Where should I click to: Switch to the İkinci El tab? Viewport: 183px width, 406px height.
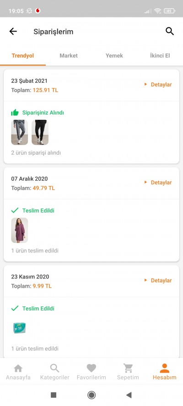160,55
